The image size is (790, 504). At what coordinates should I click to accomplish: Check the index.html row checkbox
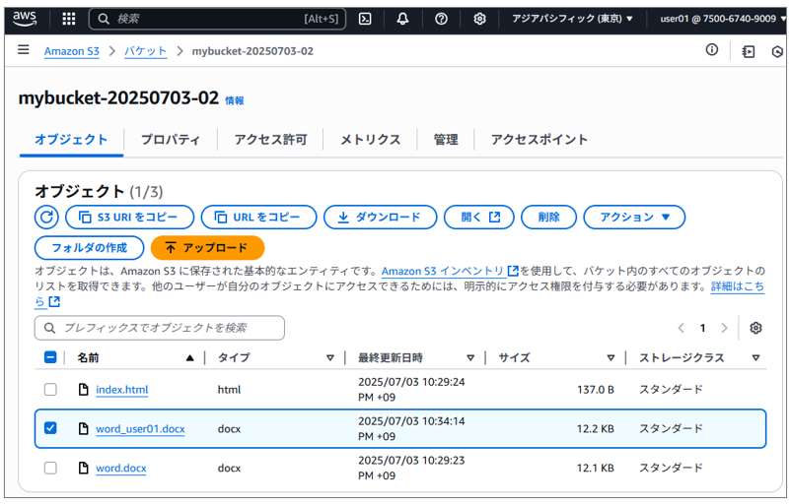coord(50,389)
